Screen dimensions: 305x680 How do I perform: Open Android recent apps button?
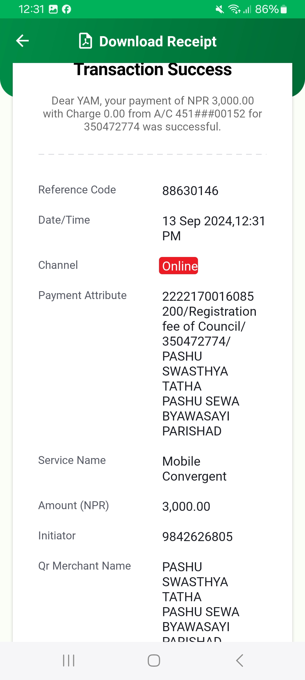coord(69,661)
